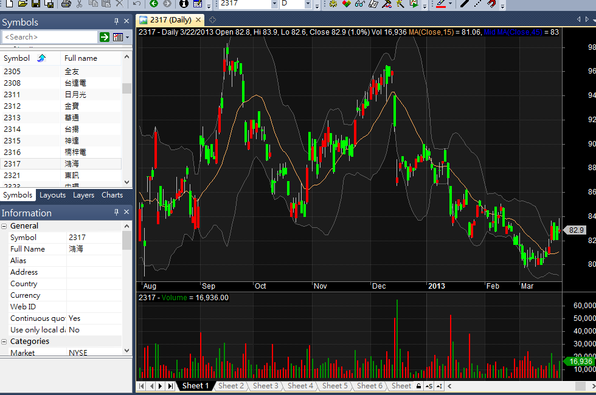Click the red-green-yellow diamonds icon

pyautogui.click(x=347, y=4)
